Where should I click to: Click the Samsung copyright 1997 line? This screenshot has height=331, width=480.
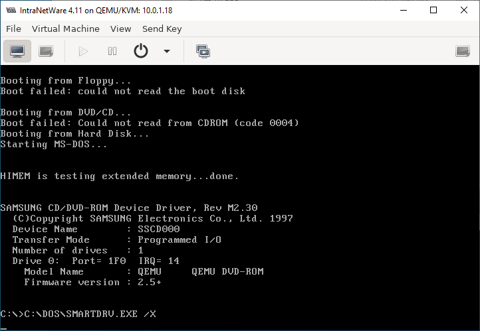[x=152, y=219]
